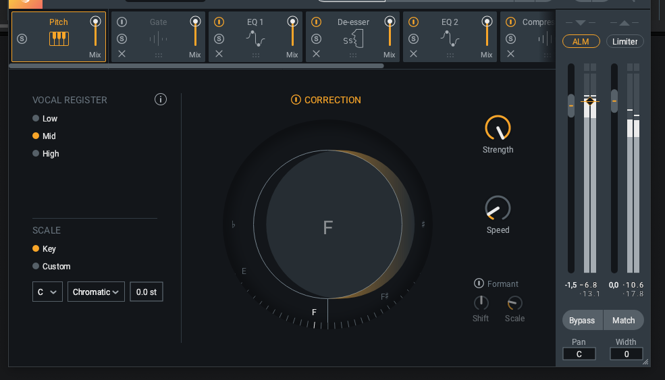Open Vocal Register info icon
This screenshot has width=665, height=380.
tap(160, 100)
